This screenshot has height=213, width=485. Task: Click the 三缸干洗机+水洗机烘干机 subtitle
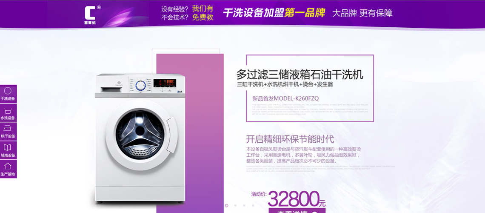(x=285, y=84)
